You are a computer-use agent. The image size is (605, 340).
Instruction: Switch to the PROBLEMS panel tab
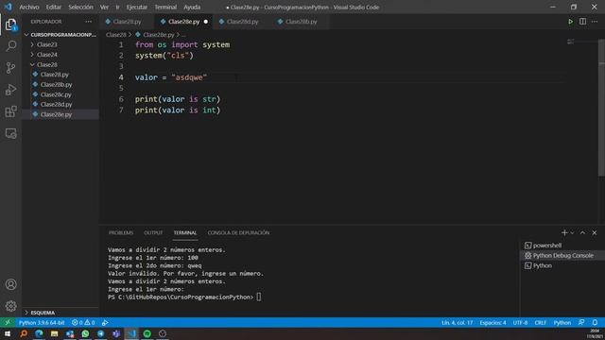point(121,233)
